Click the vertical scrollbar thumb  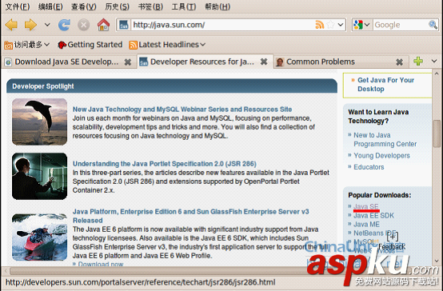pos(437,134)
